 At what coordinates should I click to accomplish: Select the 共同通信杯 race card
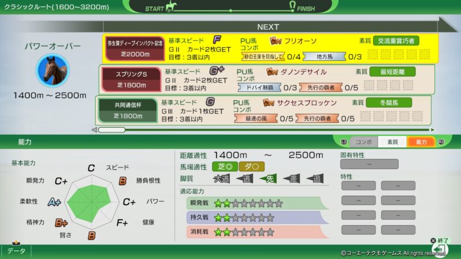click(x=127, y=110)
